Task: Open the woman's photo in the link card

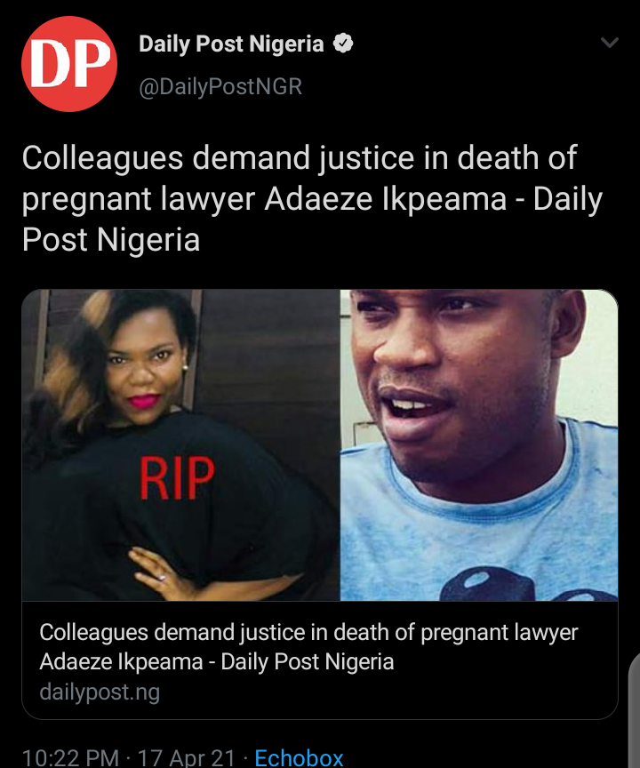Action: click(x=180, y=444)
